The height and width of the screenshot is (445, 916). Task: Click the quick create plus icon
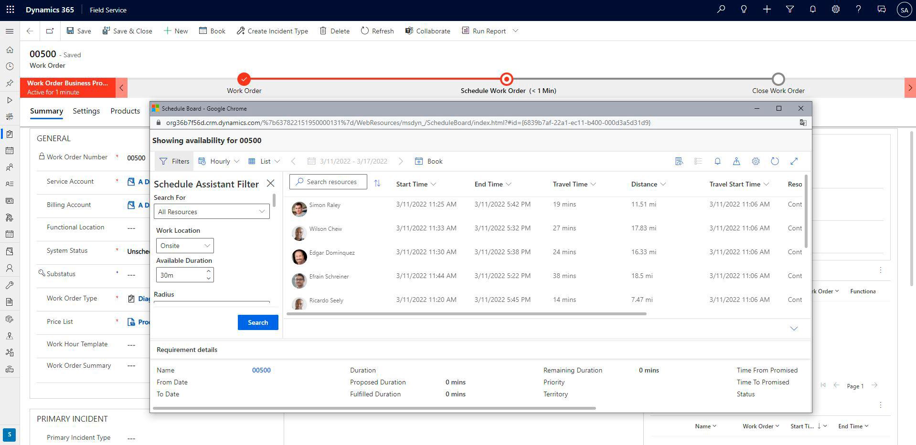click(x=767, y=9)
